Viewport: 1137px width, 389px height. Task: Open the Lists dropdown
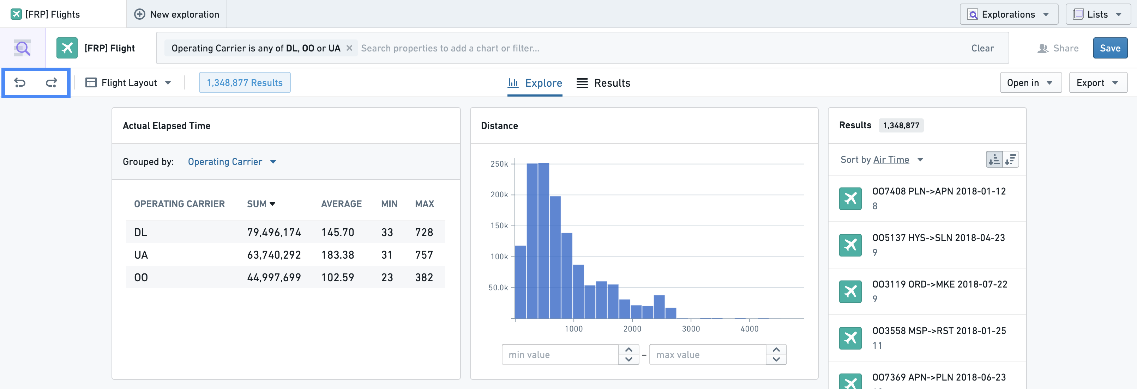[1098, 14]
